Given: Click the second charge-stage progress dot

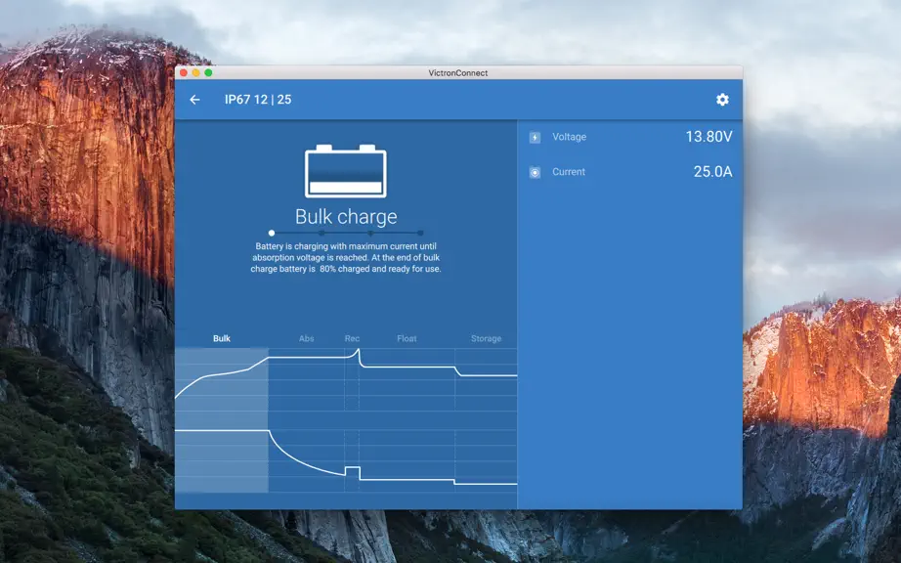Looking at the screenshot, I should (322, 233).
